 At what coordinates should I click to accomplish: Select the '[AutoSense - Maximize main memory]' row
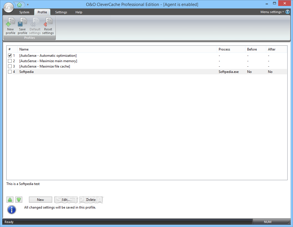point(147,61)
